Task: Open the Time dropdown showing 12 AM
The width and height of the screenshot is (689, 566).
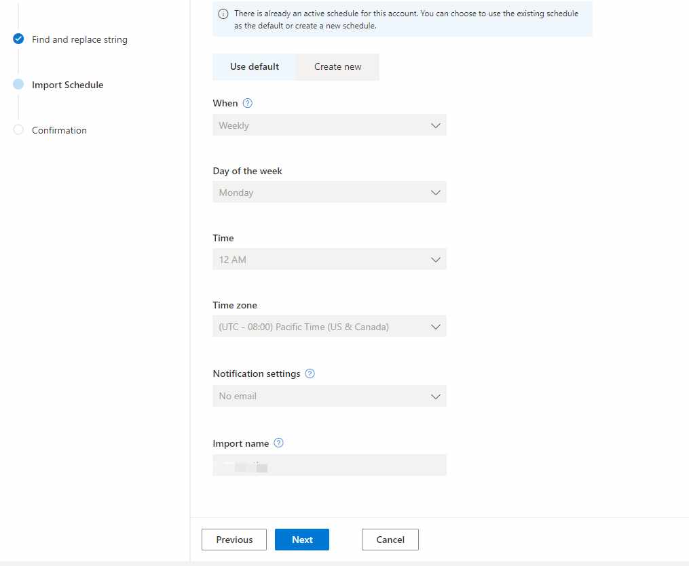Action: pyautogui.click(x=329, y=260)
